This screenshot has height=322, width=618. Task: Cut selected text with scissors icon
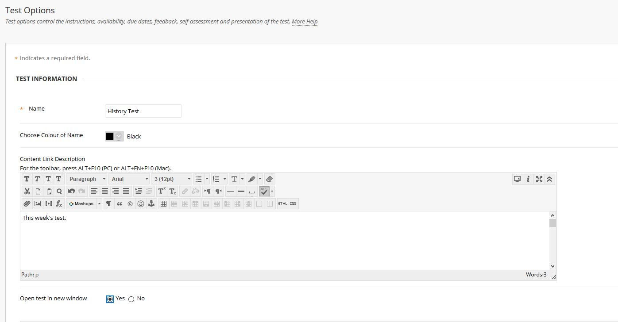(x=27, y=192)
